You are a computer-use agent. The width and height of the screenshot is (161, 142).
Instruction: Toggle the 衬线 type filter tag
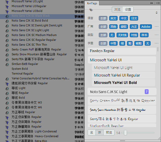(x=134, y=35)
